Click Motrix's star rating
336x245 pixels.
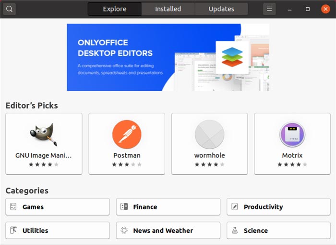point(292,165)
